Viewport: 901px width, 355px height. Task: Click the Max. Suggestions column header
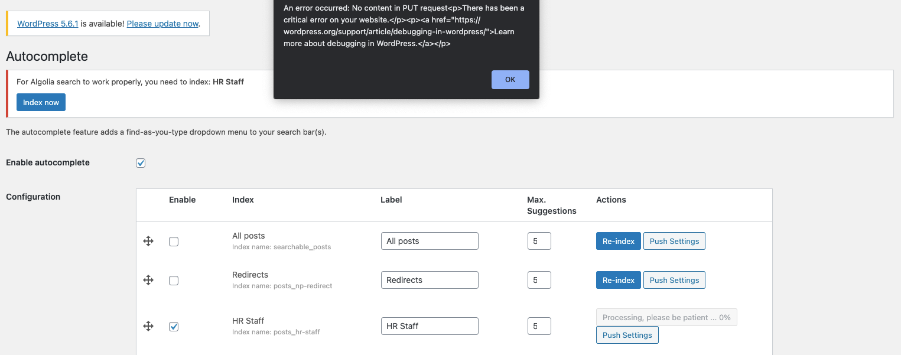point(552,206)
